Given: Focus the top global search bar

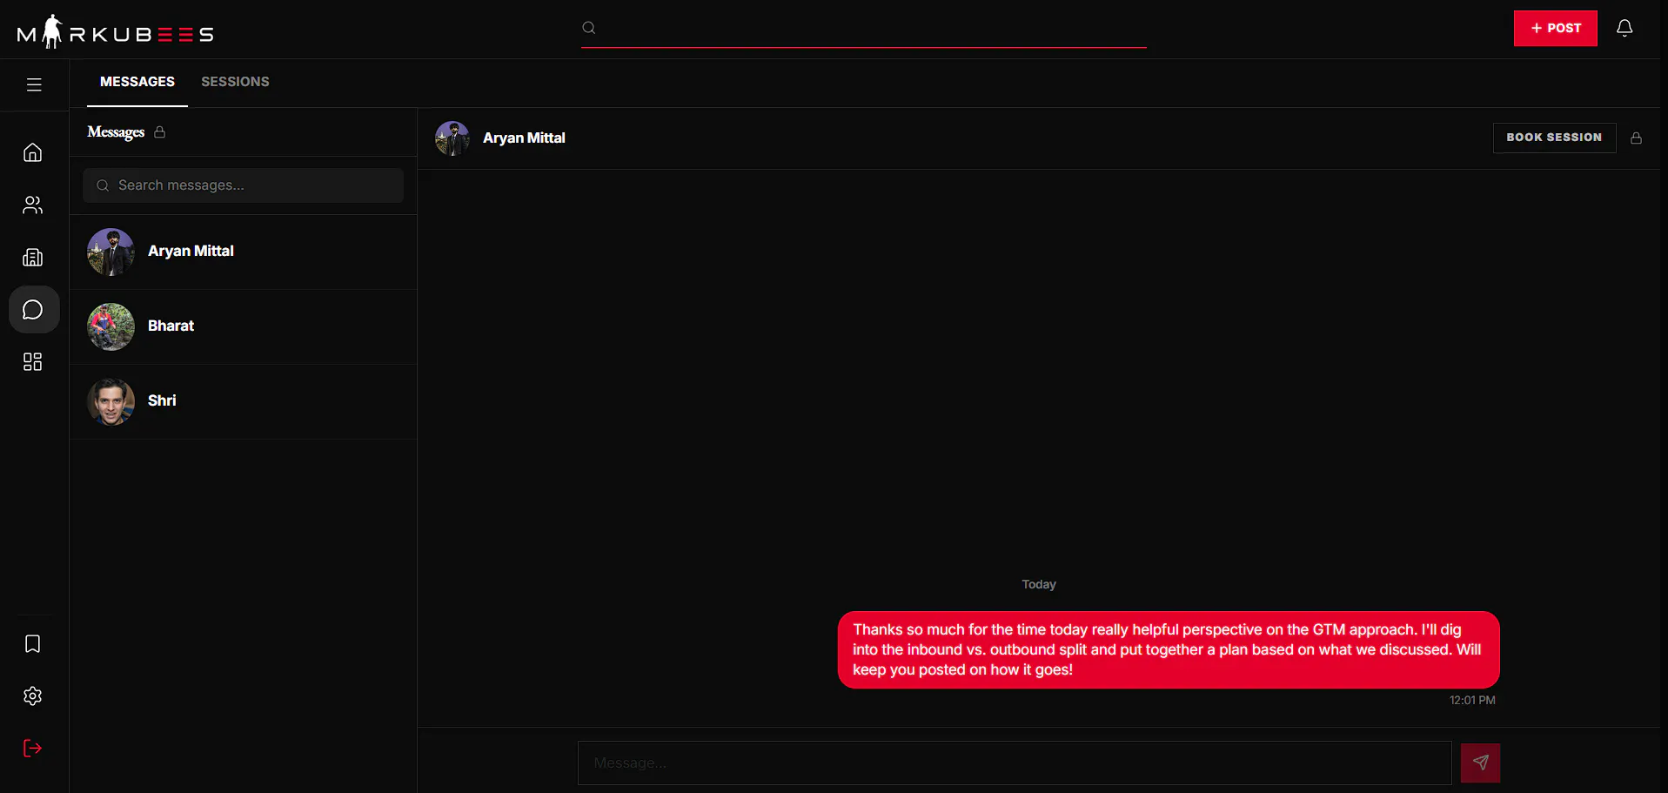Looking at the screenshot, I should pyautogui.click(x=863, y=28).
